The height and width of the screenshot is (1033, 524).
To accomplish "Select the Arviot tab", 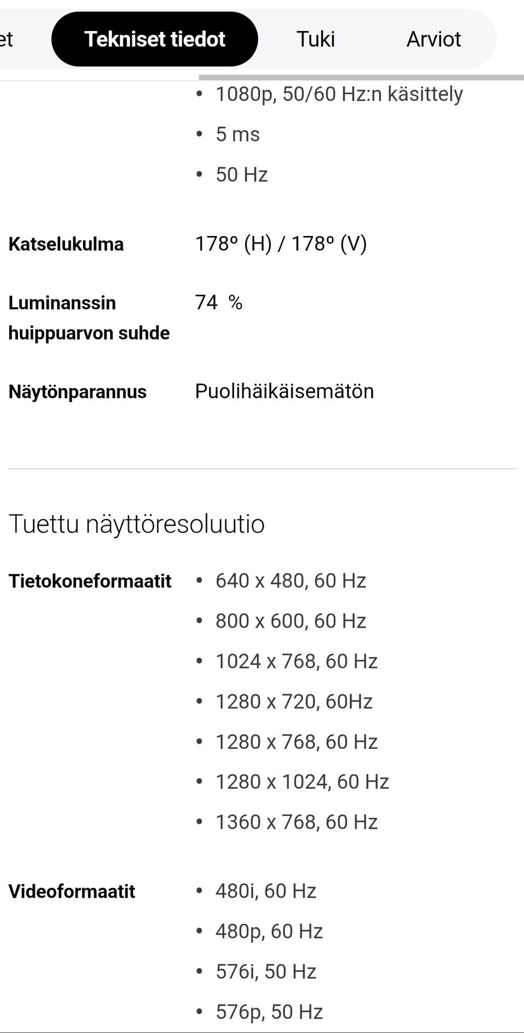I will click(x=433, y=38).
